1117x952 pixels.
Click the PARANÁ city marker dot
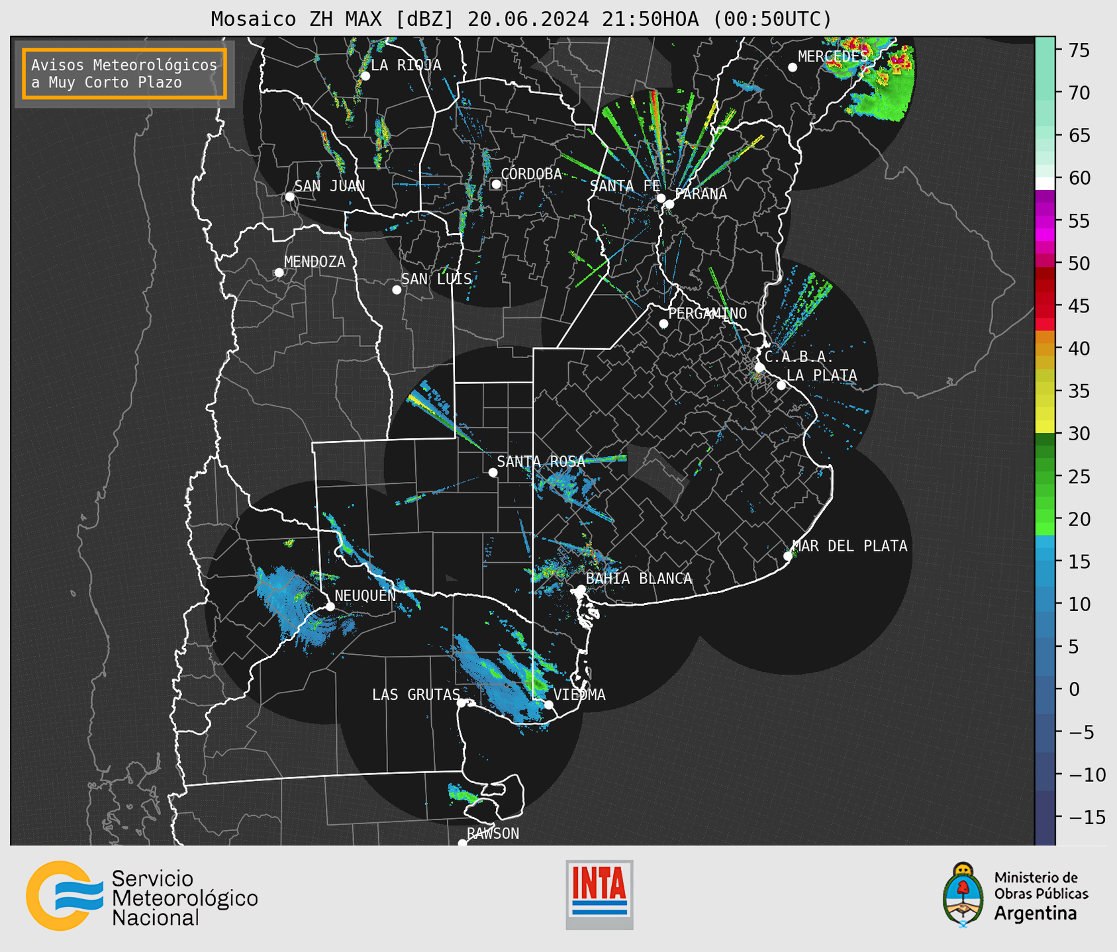[x=669, y=204]
